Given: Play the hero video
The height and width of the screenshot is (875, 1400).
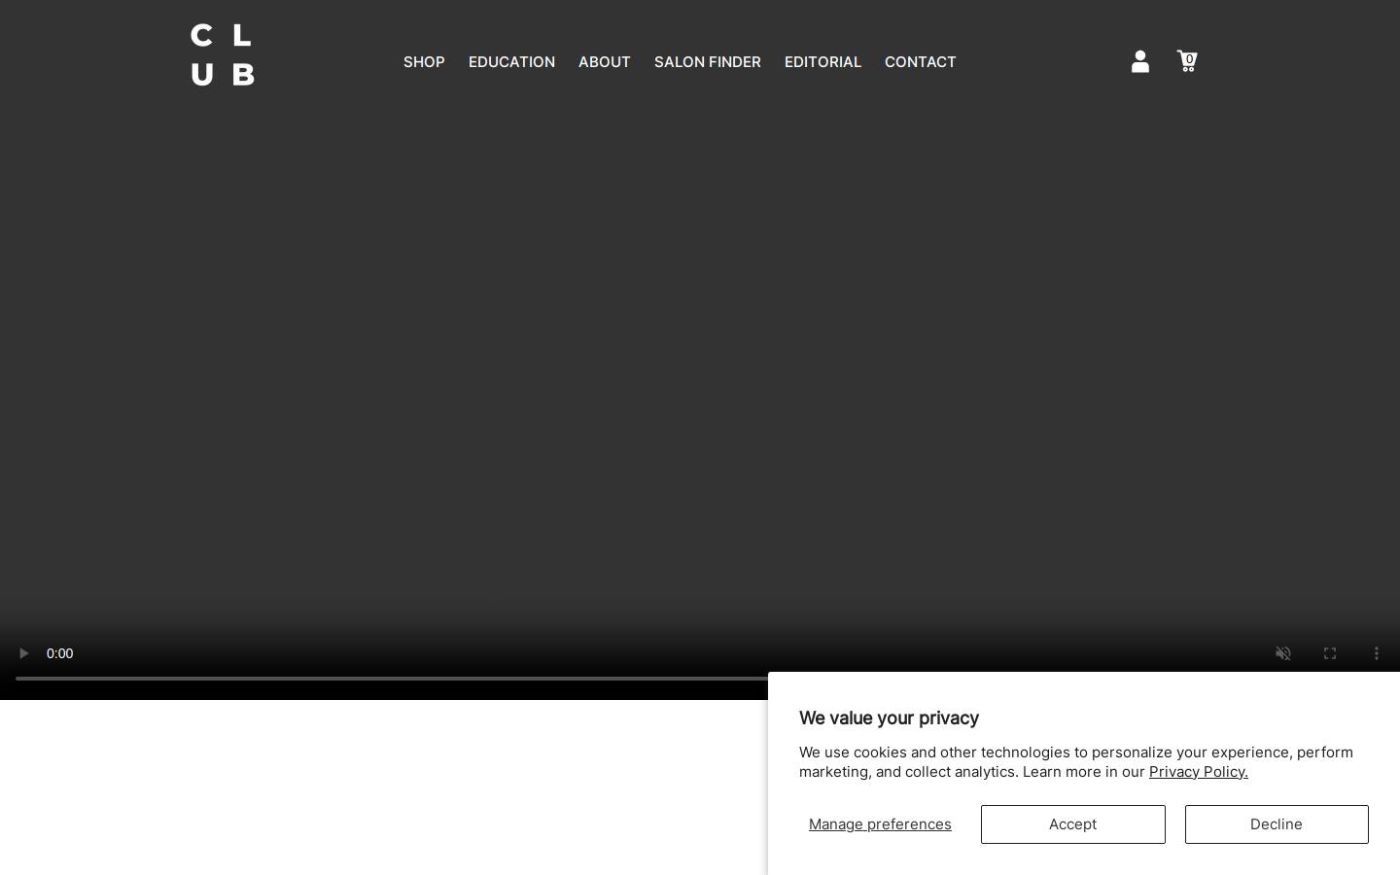Looking at the screenshot, I should 23,653.
